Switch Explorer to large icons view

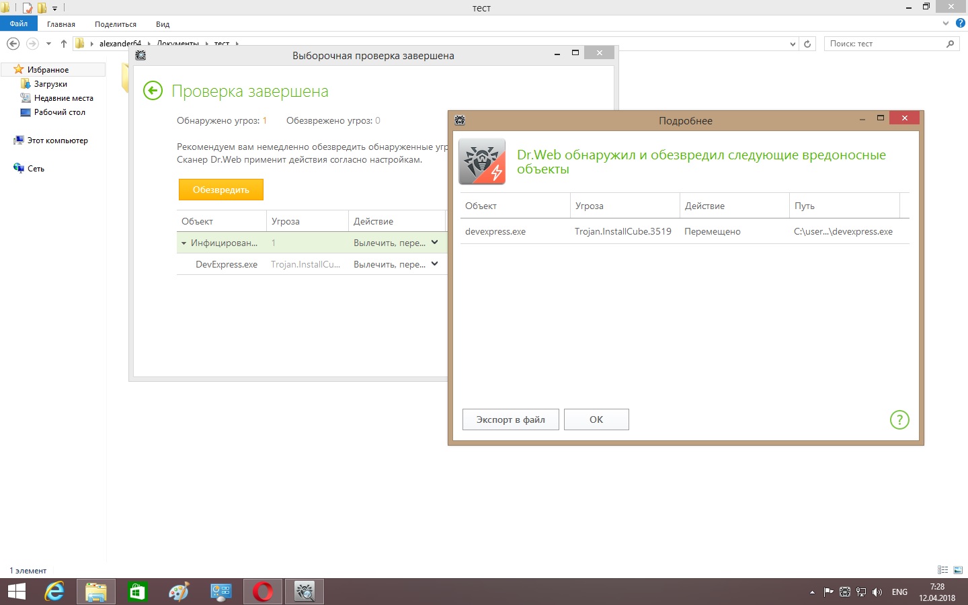click(958, 570)
